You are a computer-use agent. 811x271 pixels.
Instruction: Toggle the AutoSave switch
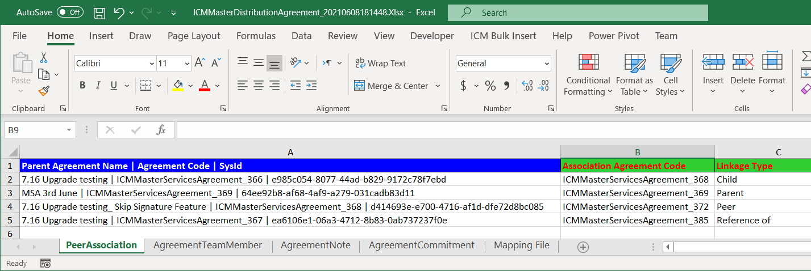point(70,12)
